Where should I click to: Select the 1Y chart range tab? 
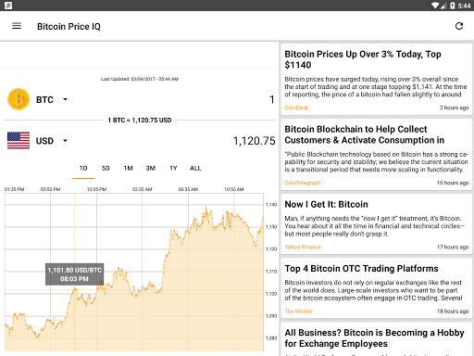coord(173,169)
